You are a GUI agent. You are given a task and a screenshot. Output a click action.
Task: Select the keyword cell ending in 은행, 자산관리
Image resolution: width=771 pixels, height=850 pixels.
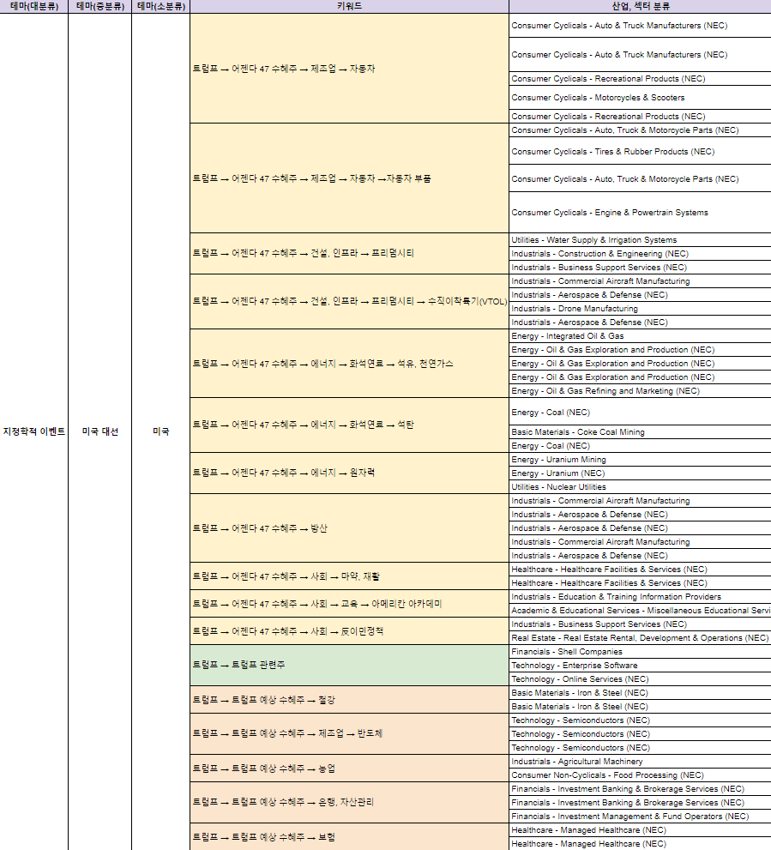tap(349, 802)
